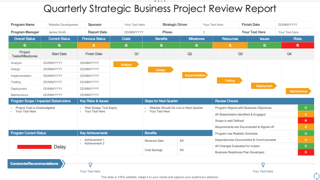The image size is (320, 180).
Task: Select the Maintenance arrow shape
Action: click(x=298, y=91)
